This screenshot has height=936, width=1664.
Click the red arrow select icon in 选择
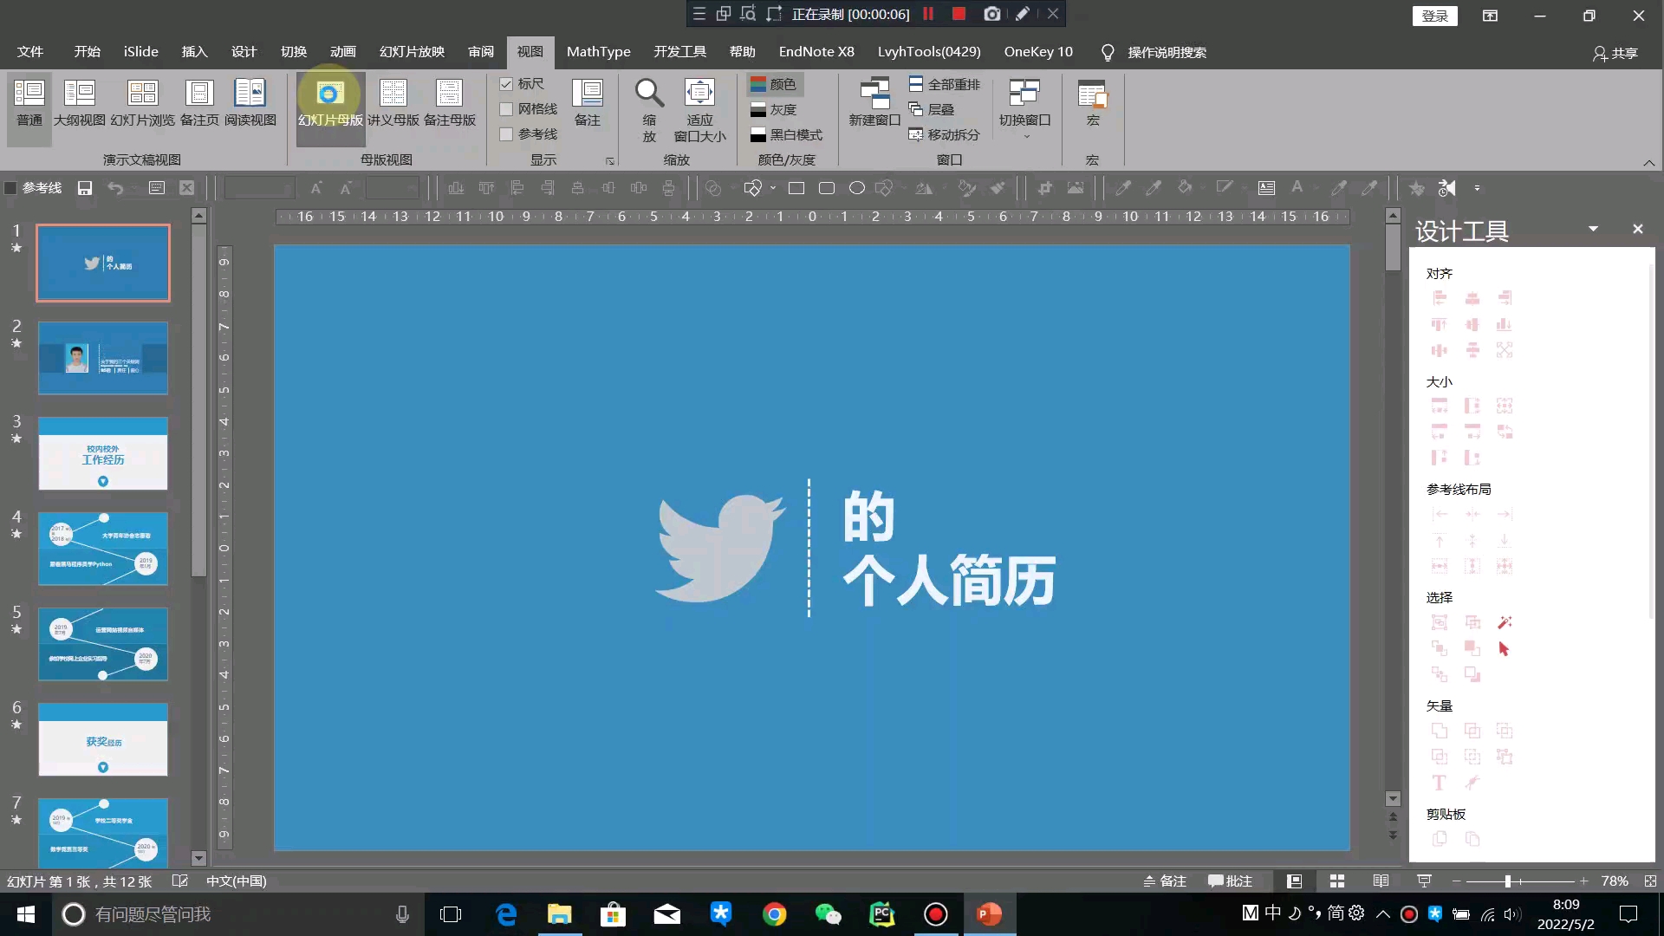1504,648
